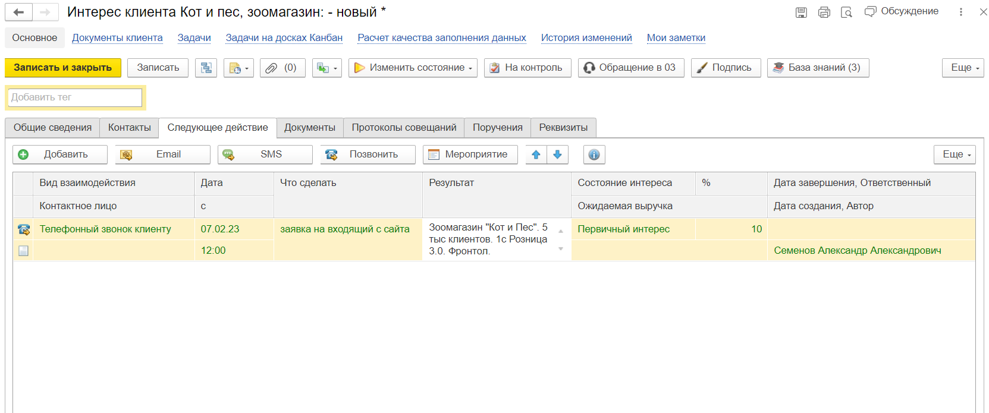Expand the table Еще menu
Image resolution: width=989 pixels, height=413 pixels.
click(x=955, y=155)
